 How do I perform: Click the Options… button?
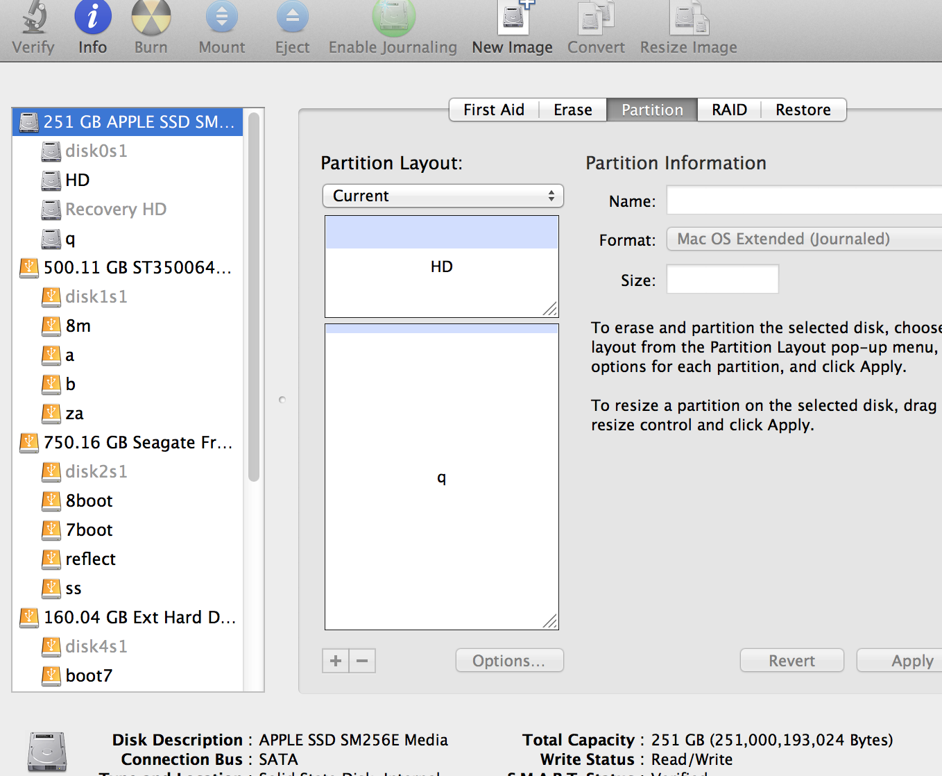coord(509,661)
